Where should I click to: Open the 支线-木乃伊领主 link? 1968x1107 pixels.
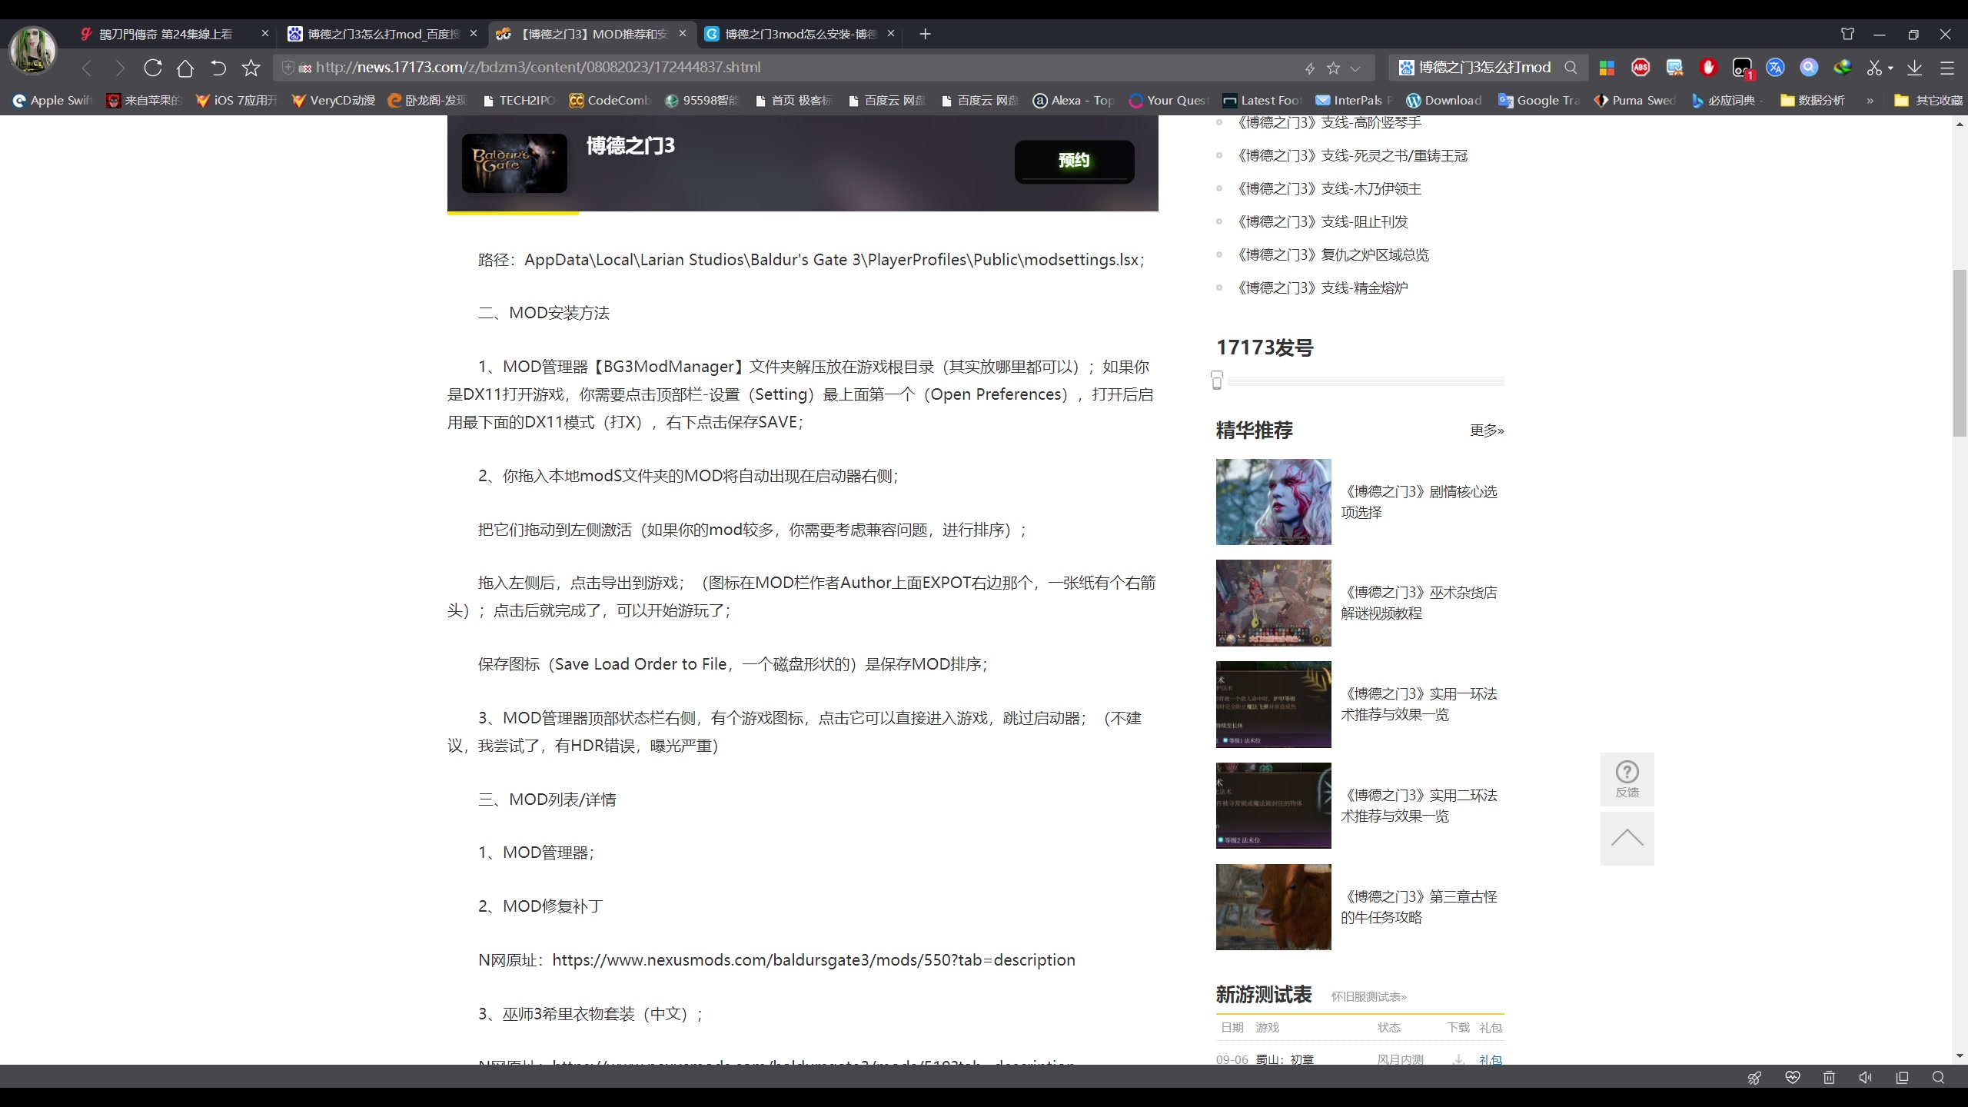1328,189
